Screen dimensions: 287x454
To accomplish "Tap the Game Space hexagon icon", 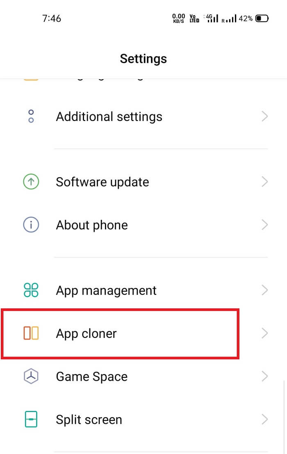I will pos(31,376).
